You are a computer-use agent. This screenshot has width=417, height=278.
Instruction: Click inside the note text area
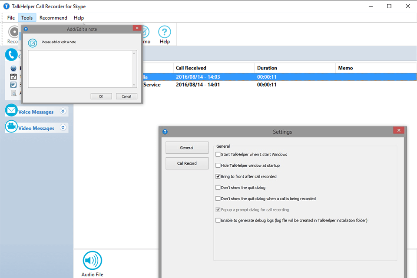pos(80,69)
